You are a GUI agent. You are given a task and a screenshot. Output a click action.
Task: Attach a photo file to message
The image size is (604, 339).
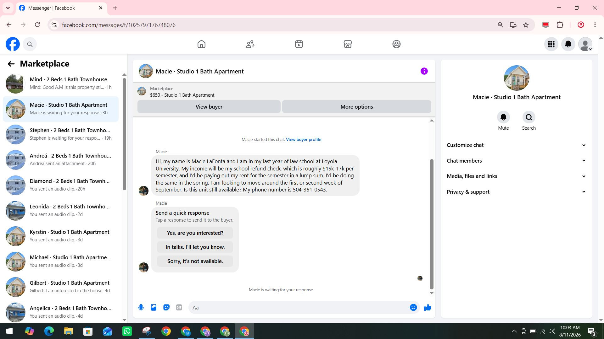[x=154, y=308]
